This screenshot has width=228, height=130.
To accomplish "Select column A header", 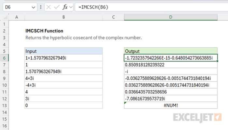I will pyautogui.click(x=16, y=17).
